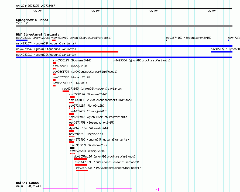The width and height of the screenshot is (240, 192).
Task: Select the blue bar under nsv4283010
Action: 124,57
